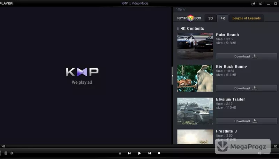Screen dimensions: 279x159
Task: Click the 4K Contents heading
Action: (x=193, y=29)
